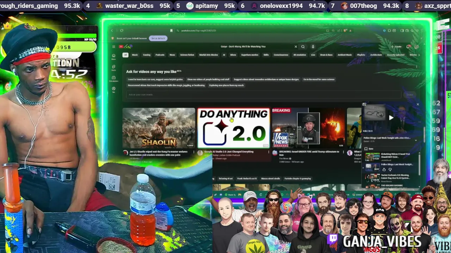
Task: Click the YouTube logo
Action: click(x=126, y=46)
